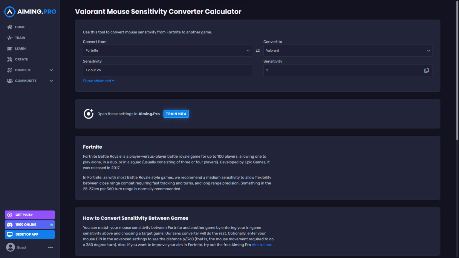
Task: Click the Fortnite sensitivity input field
Action: (167, 70)
